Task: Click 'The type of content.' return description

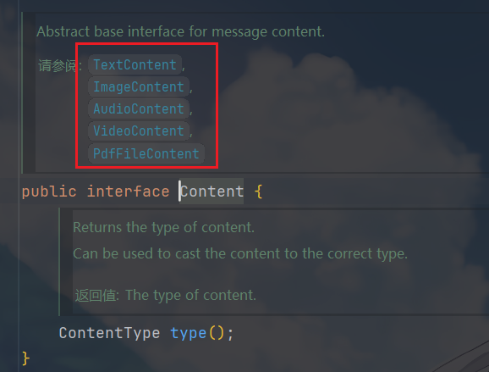Action: point(191,295)
